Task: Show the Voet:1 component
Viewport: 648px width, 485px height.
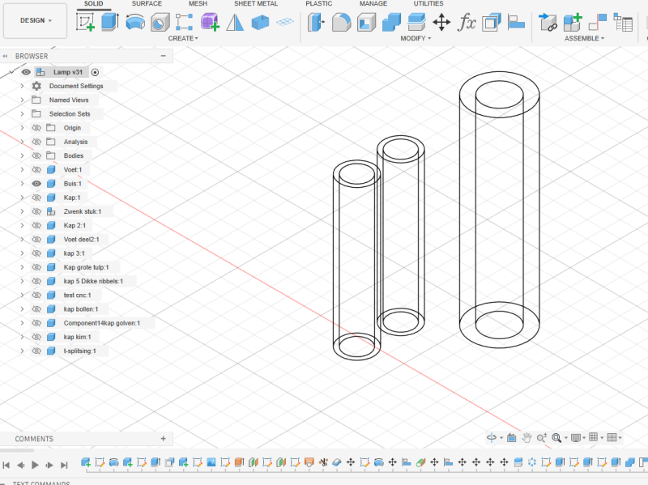Action: point(36,170)
